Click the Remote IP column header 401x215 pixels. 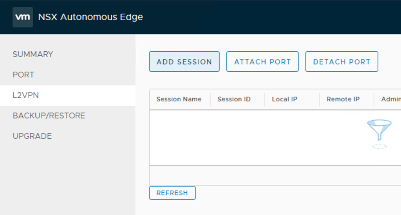pyautogui.click(x=343, y=99)
